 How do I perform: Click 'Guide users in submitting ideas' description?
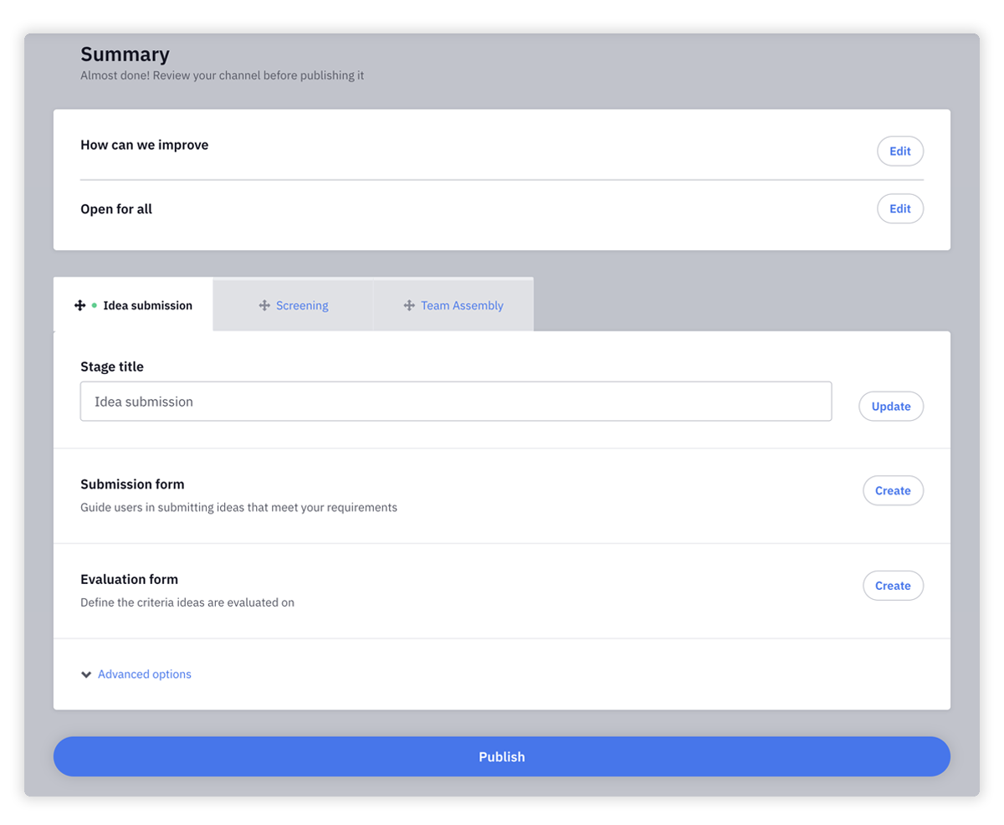(238, 507)
